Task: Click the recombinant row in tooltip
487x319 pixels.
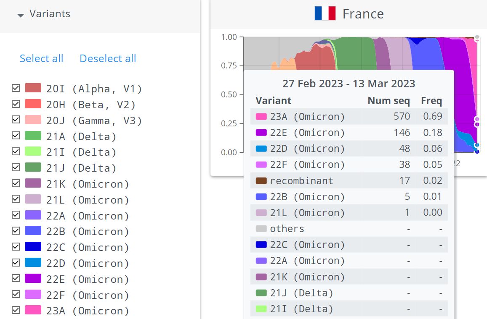Action: point(349,180)
